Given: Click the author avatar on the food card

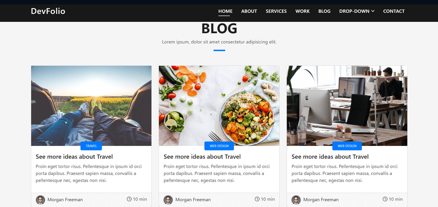Looking at the screenshot, I should click(168, 200).
